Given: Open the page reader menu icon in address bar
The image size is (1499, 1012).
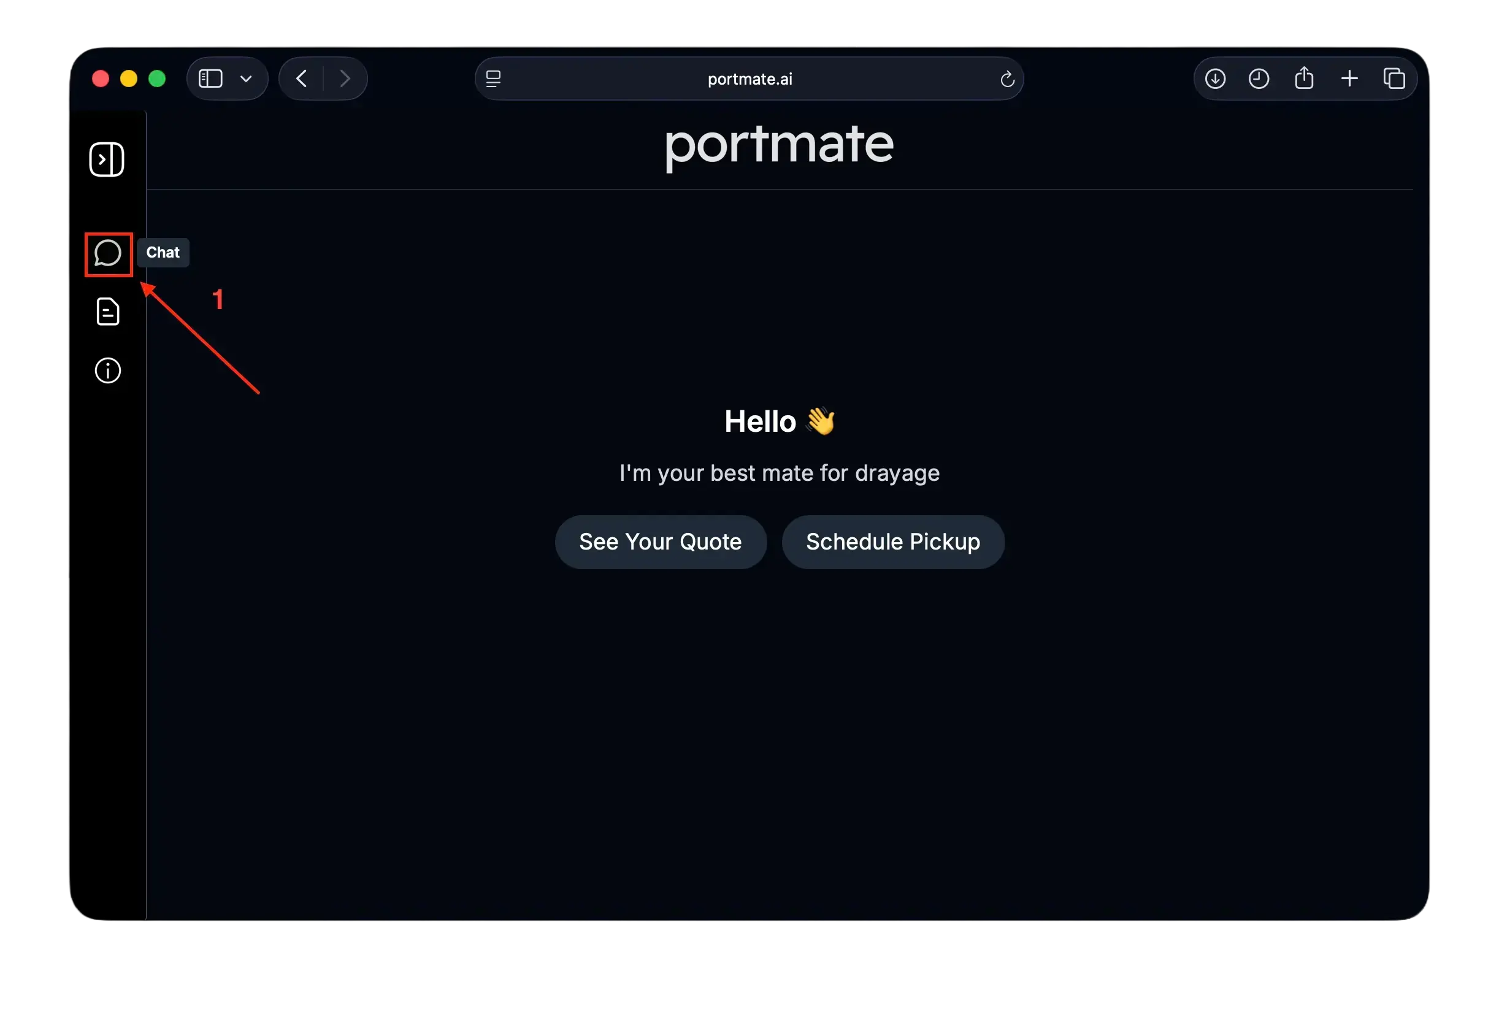Looking at the screenshot, I should point(494,79).
